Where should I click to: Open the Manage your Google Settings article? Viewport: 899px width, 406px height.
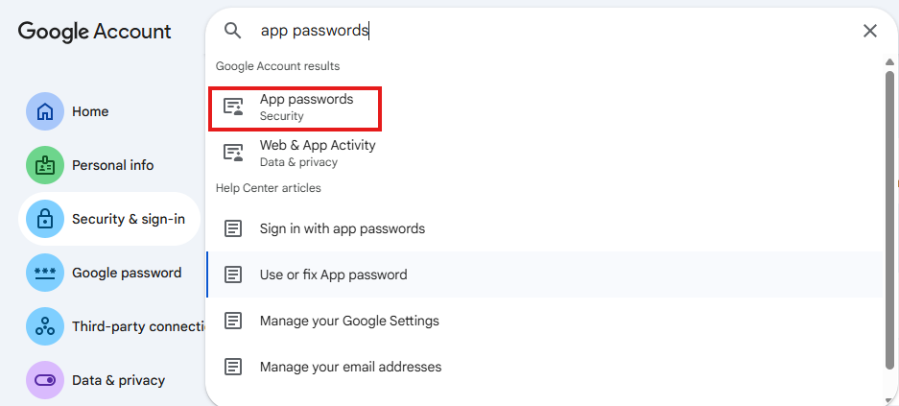tap(349, 321)
